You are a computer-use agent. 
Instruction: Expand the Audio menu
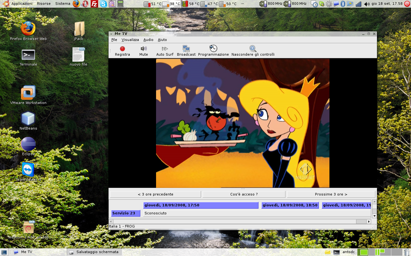[x=148, y=40]
